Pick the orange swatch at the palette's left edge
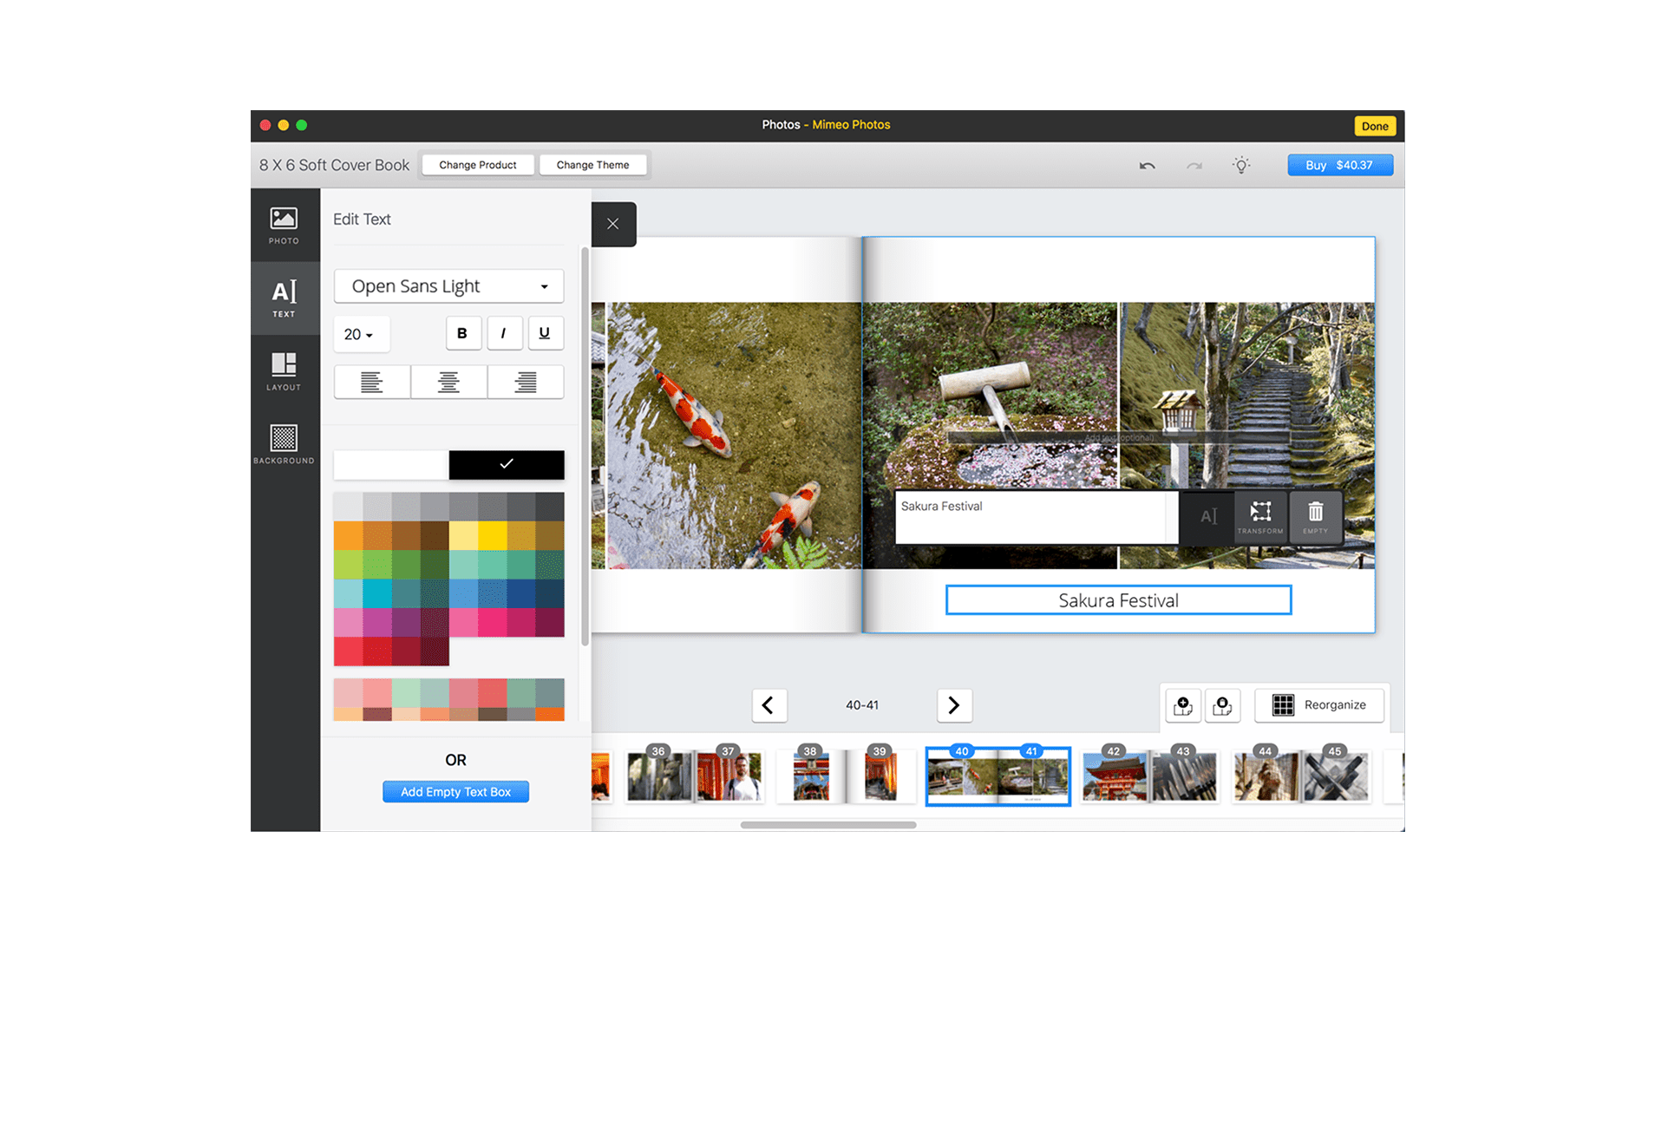Screen dimensions: 1655x1126 pos(348,535)
